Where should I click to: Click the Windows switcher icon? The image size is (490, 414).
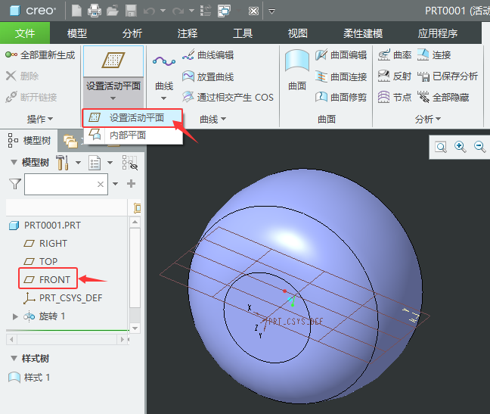click(x=224, y=11)
